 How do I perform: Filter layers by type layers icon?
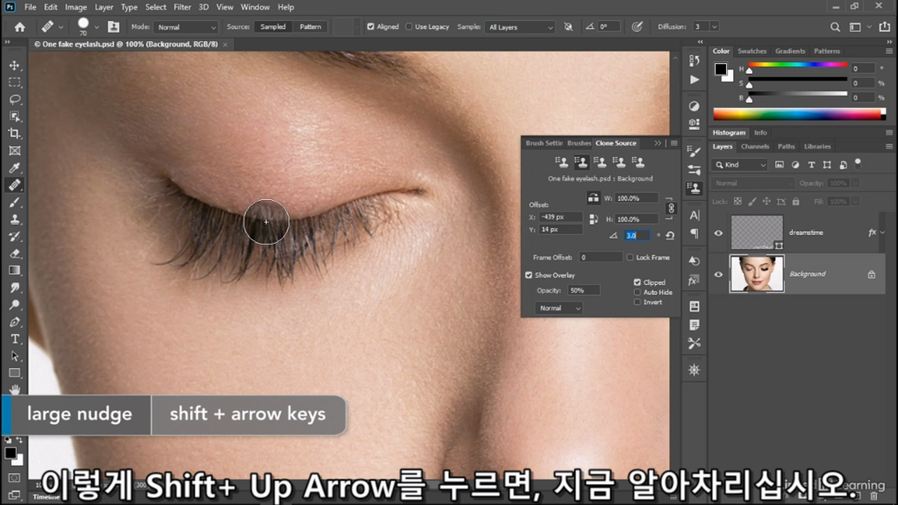click(x=812, y=165)
